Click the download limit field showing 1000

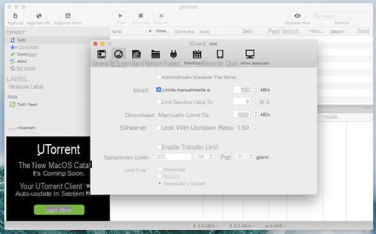242,115
